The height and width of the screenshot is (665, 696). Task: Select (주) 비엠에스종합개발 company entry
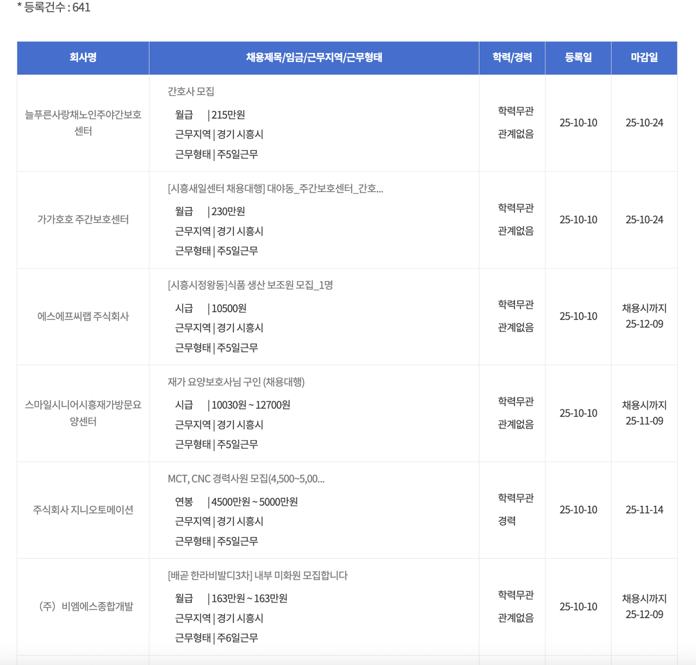[x=83, y=606]
